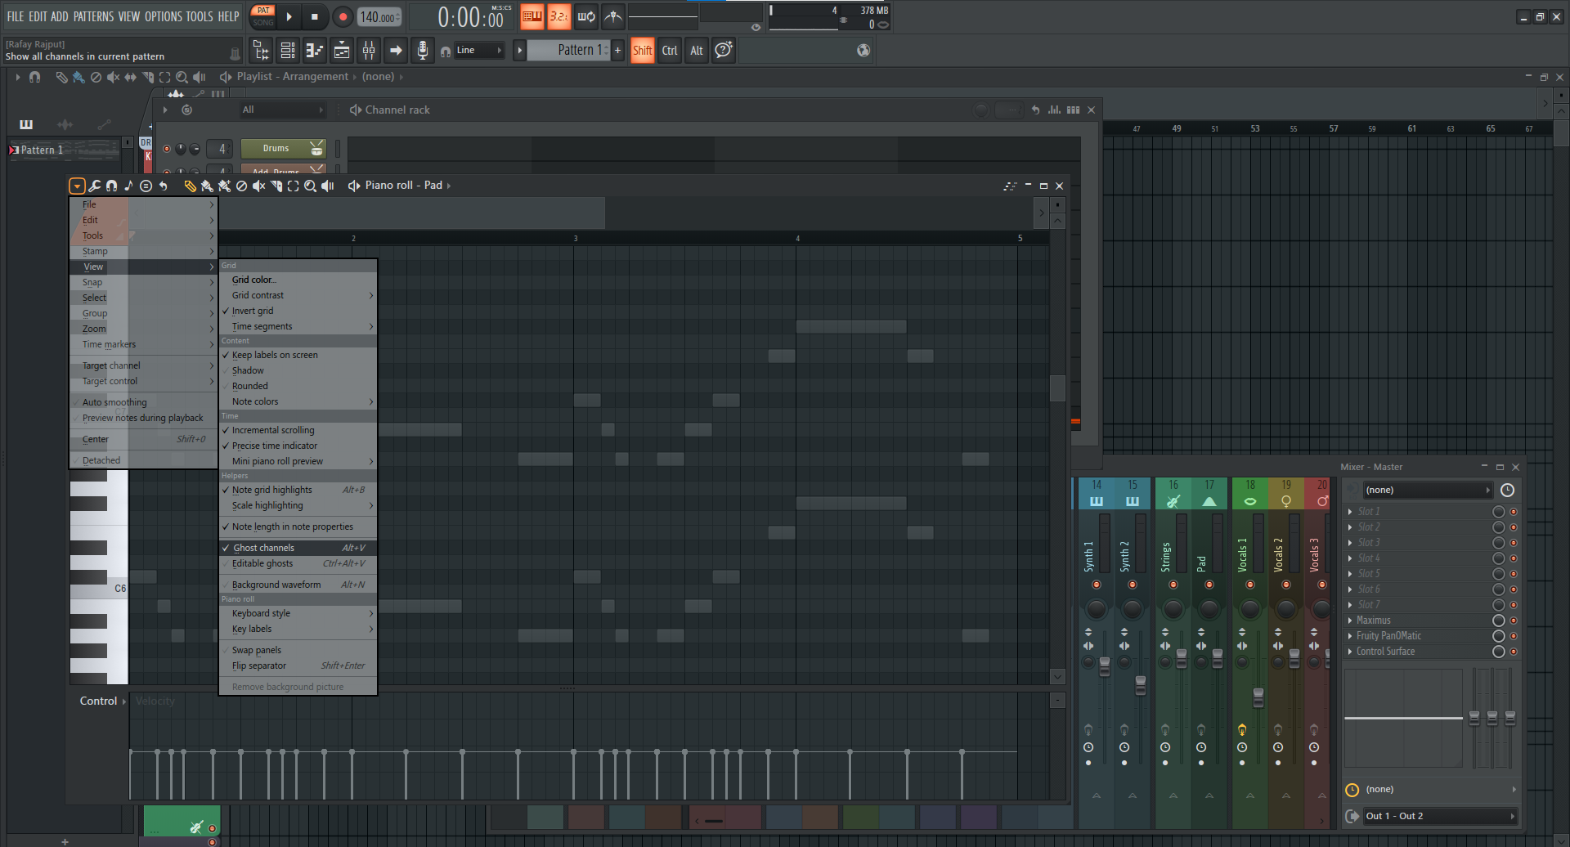
Task: Uncheck Ghost channels option
Action: pos(263,548)
